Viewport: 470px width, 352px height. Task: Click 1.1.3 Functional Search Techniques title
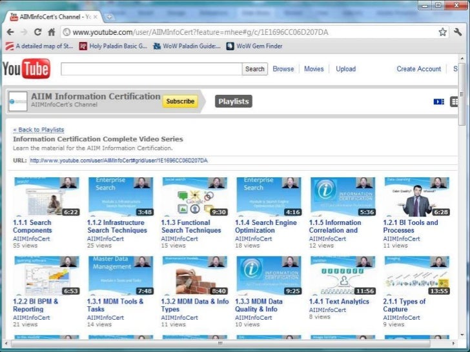[191, 226]
